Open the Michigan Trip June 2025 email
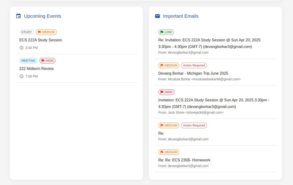 coord(216,72)
